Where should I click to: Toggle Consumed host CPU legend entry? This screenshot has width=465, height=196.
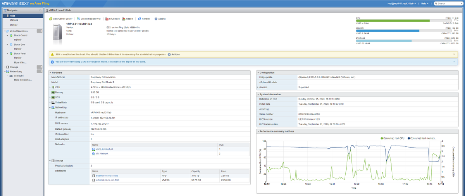point(392,138)
